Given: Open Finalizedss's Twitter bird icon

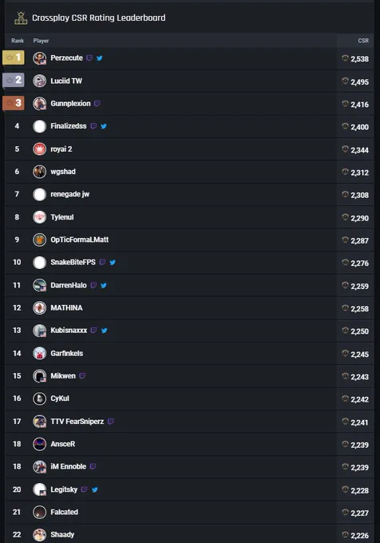Looking at the screenshot, I should point(104,126).
